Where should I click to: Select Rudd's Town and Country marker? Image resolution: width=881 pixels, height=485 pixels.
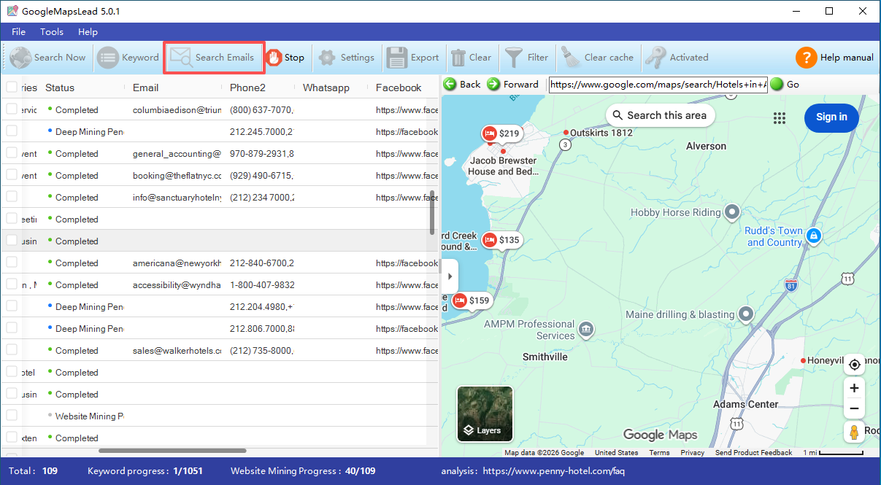(814, 236)
